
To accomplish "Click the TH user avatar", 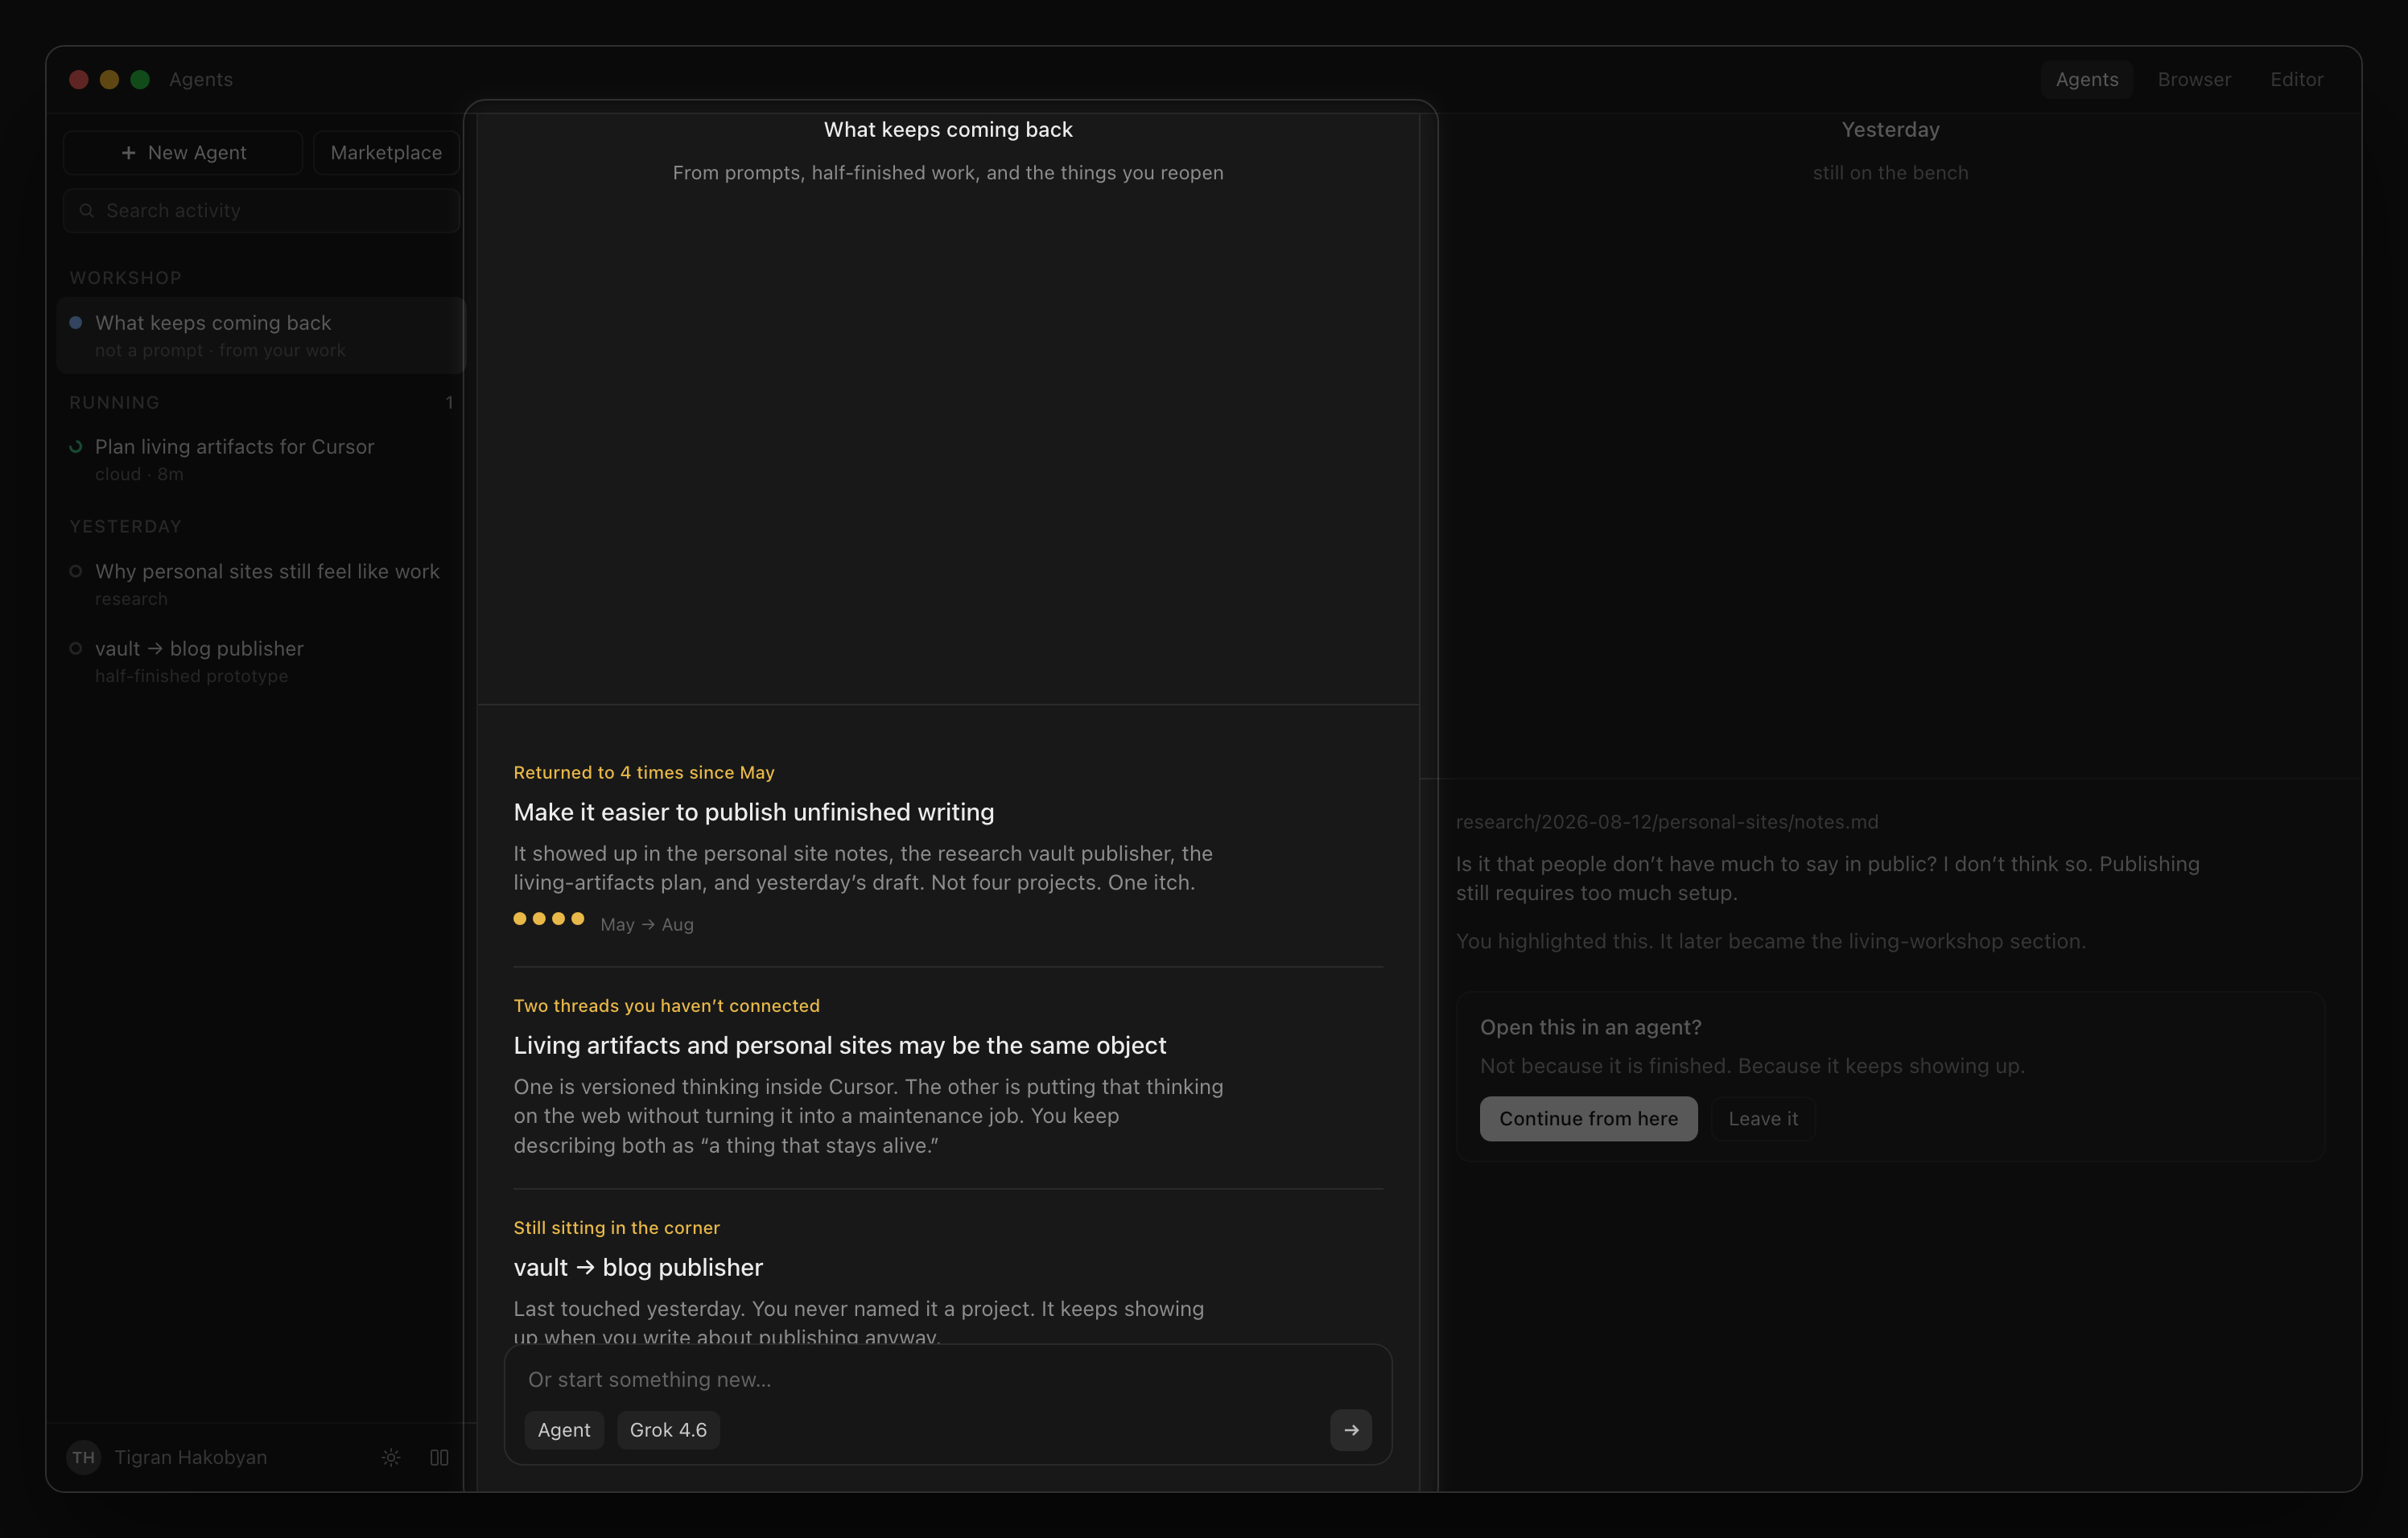I will click(x=84, y=1457).
